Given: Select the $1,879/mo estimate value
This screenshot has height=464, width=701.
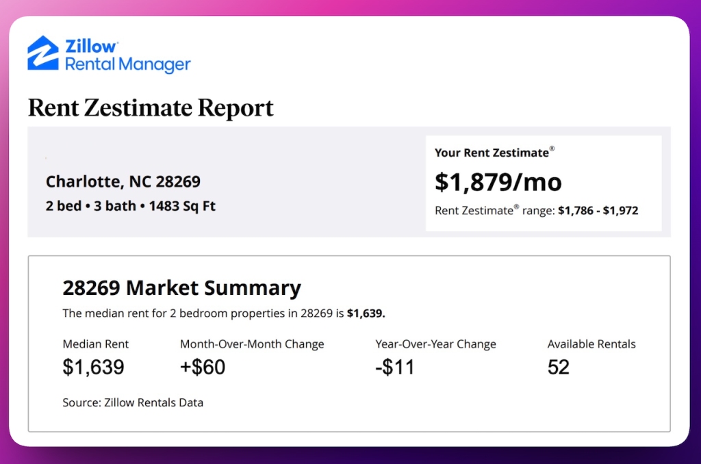Looking at the screenshot, I should [498, 181].
